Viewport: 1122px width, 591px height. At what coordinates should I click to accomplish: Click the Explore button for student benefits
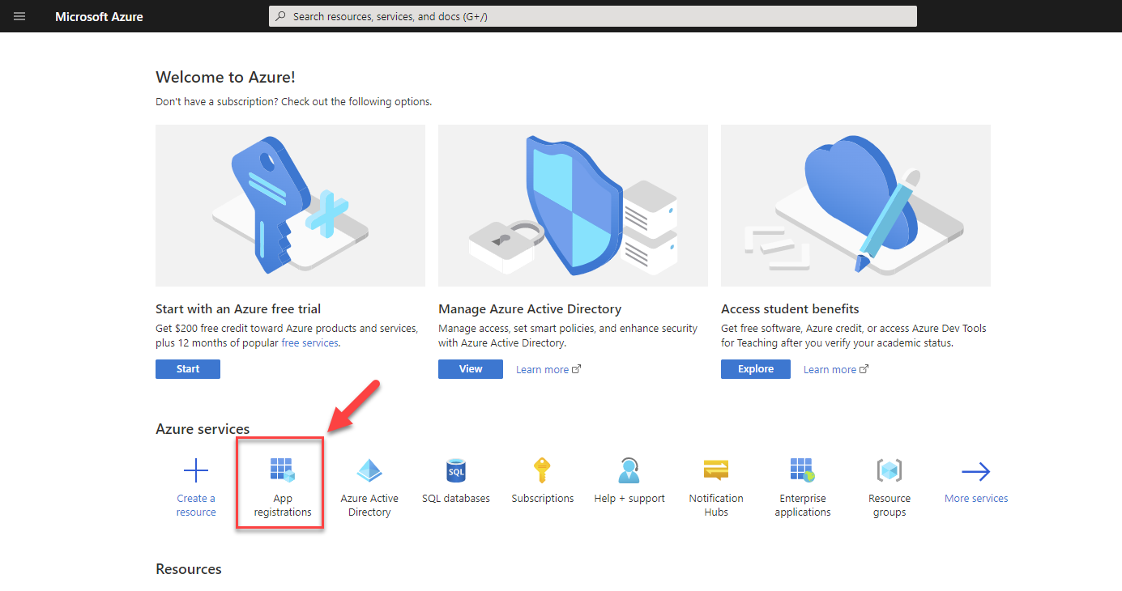coord(756,369)
